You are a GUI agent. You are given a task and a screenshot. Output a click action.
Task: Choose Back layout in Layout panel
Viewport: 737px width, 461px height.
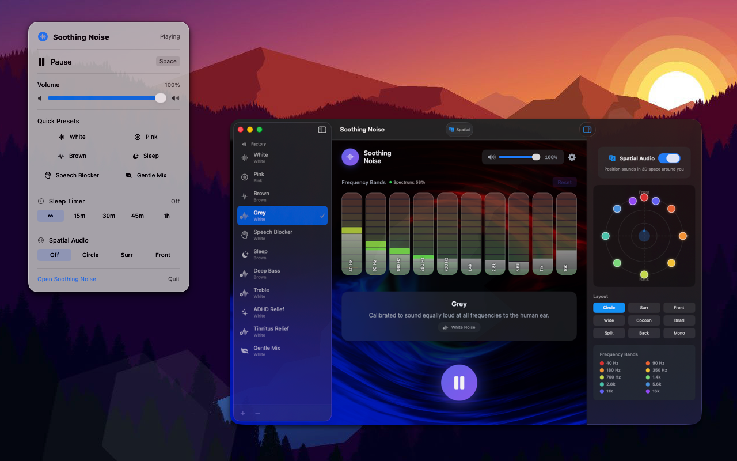644,333
